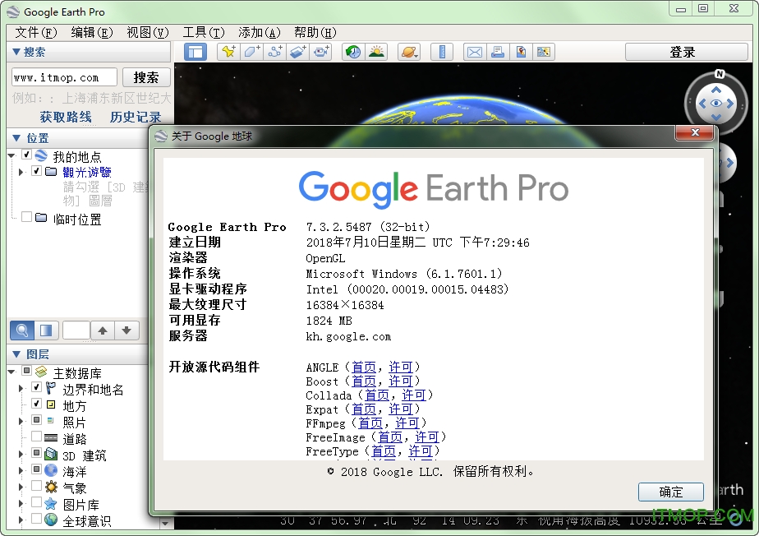Start the Record a Tour tool
The height and width of the screenshot is (536, 759).
point(320,51)
